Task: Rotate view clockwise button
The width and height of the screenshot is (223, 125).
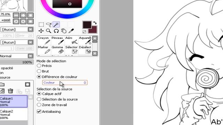Action: point(23,22)
